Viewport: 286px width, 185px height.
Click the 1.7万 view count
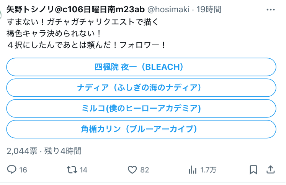pos(208,170)
